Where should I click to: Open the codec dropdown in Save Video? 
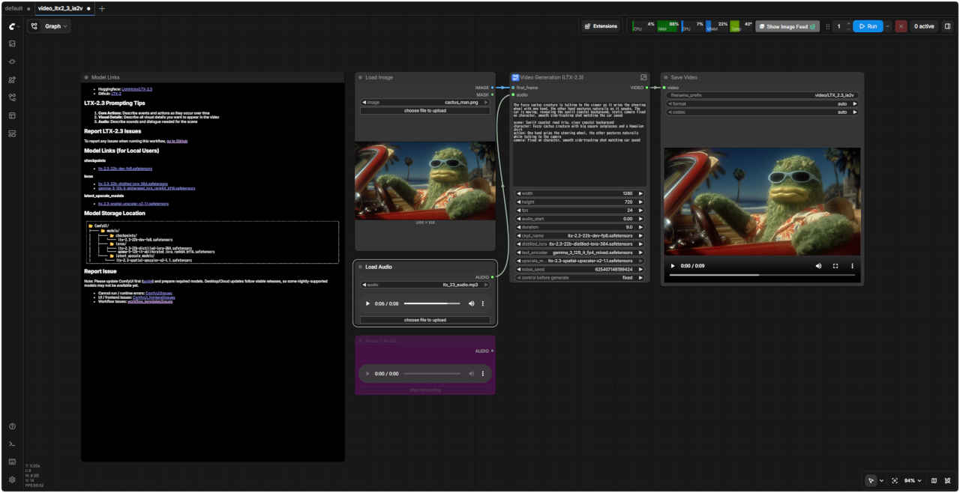point(762,112)
